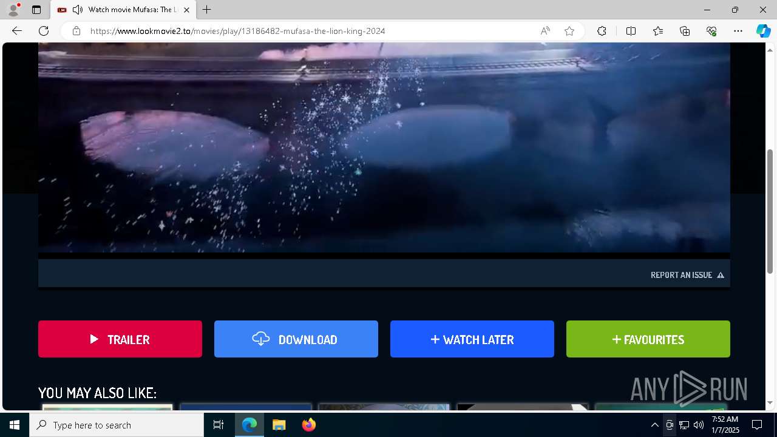Open Browser essentials heart icon
The image size is (777, 437).
click(x=711, y=31)
